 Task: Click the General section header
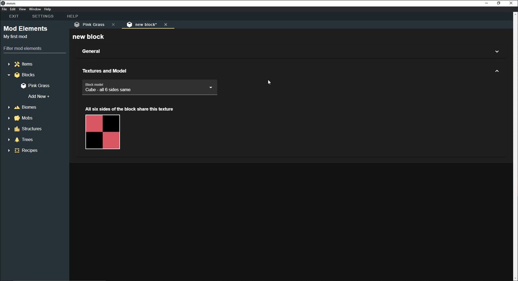(291, 51)
